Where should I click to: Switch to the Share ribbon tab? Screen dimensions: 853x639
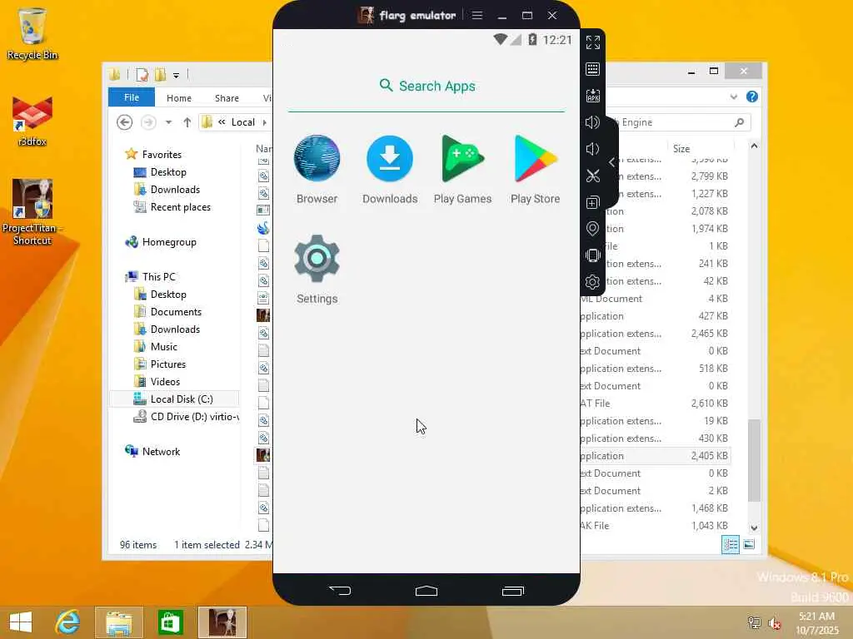click(x=227, y=98)
